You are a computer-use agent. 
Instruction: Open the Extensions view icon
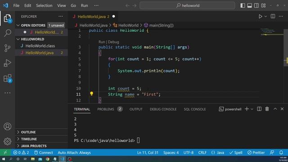[8, 78]
